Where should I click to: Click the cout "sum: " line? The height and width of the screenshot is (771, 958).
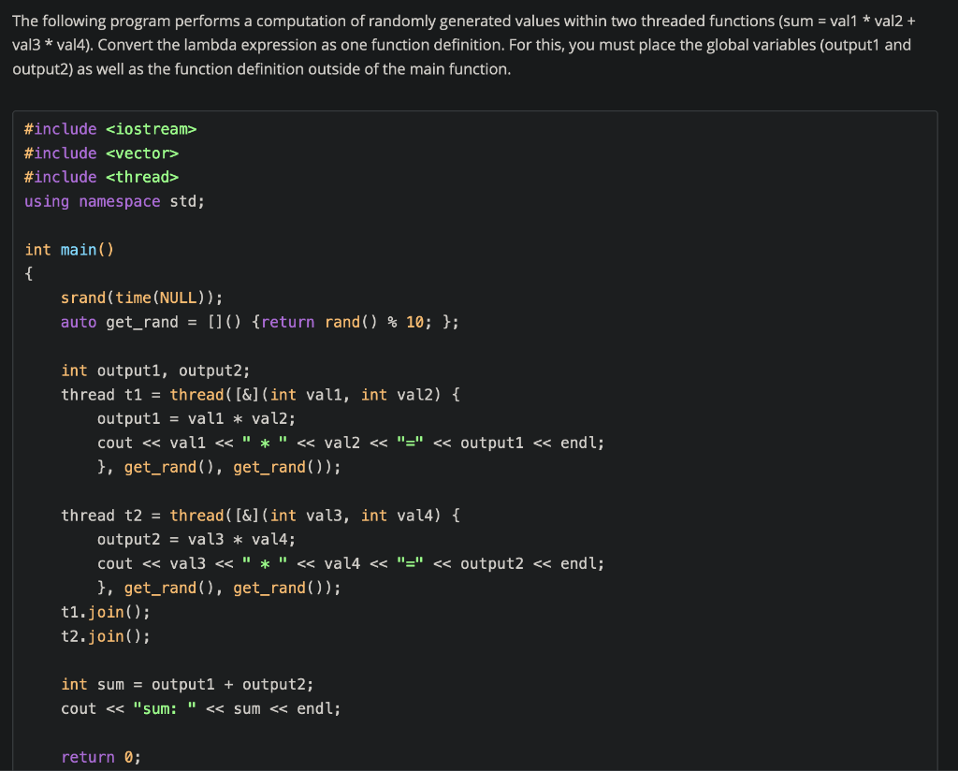pyautogui.click(x=200, y=708)
